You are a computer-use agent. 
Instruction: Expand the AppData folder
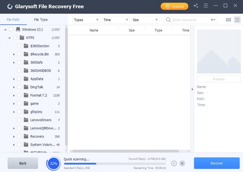[x=14, y=79]
